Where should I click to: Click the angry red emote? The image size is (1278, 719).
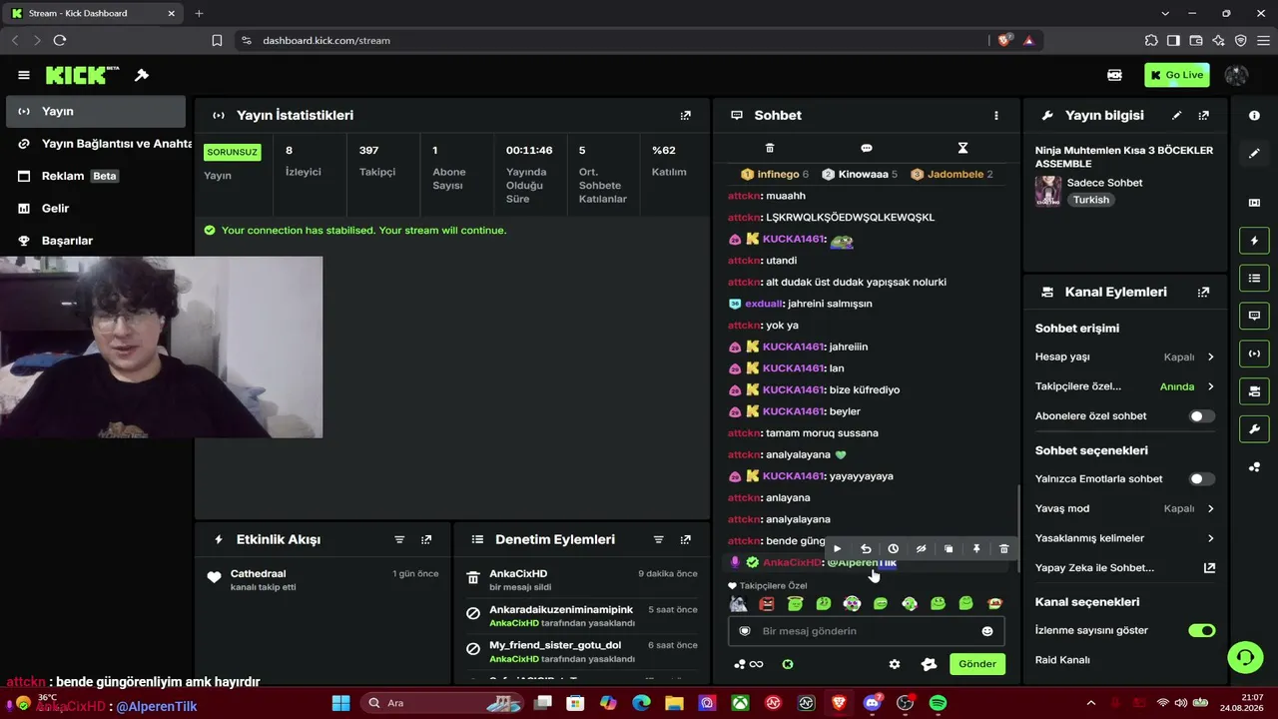click(x=767, y=604)
